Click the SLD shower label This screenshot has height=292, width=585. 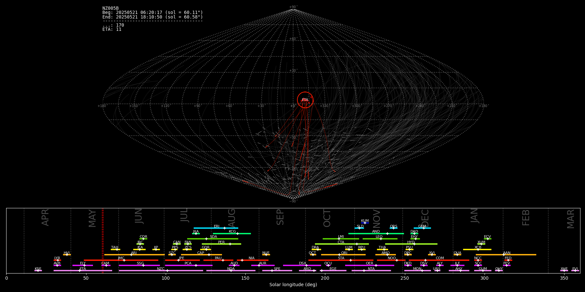pos(360,226)
